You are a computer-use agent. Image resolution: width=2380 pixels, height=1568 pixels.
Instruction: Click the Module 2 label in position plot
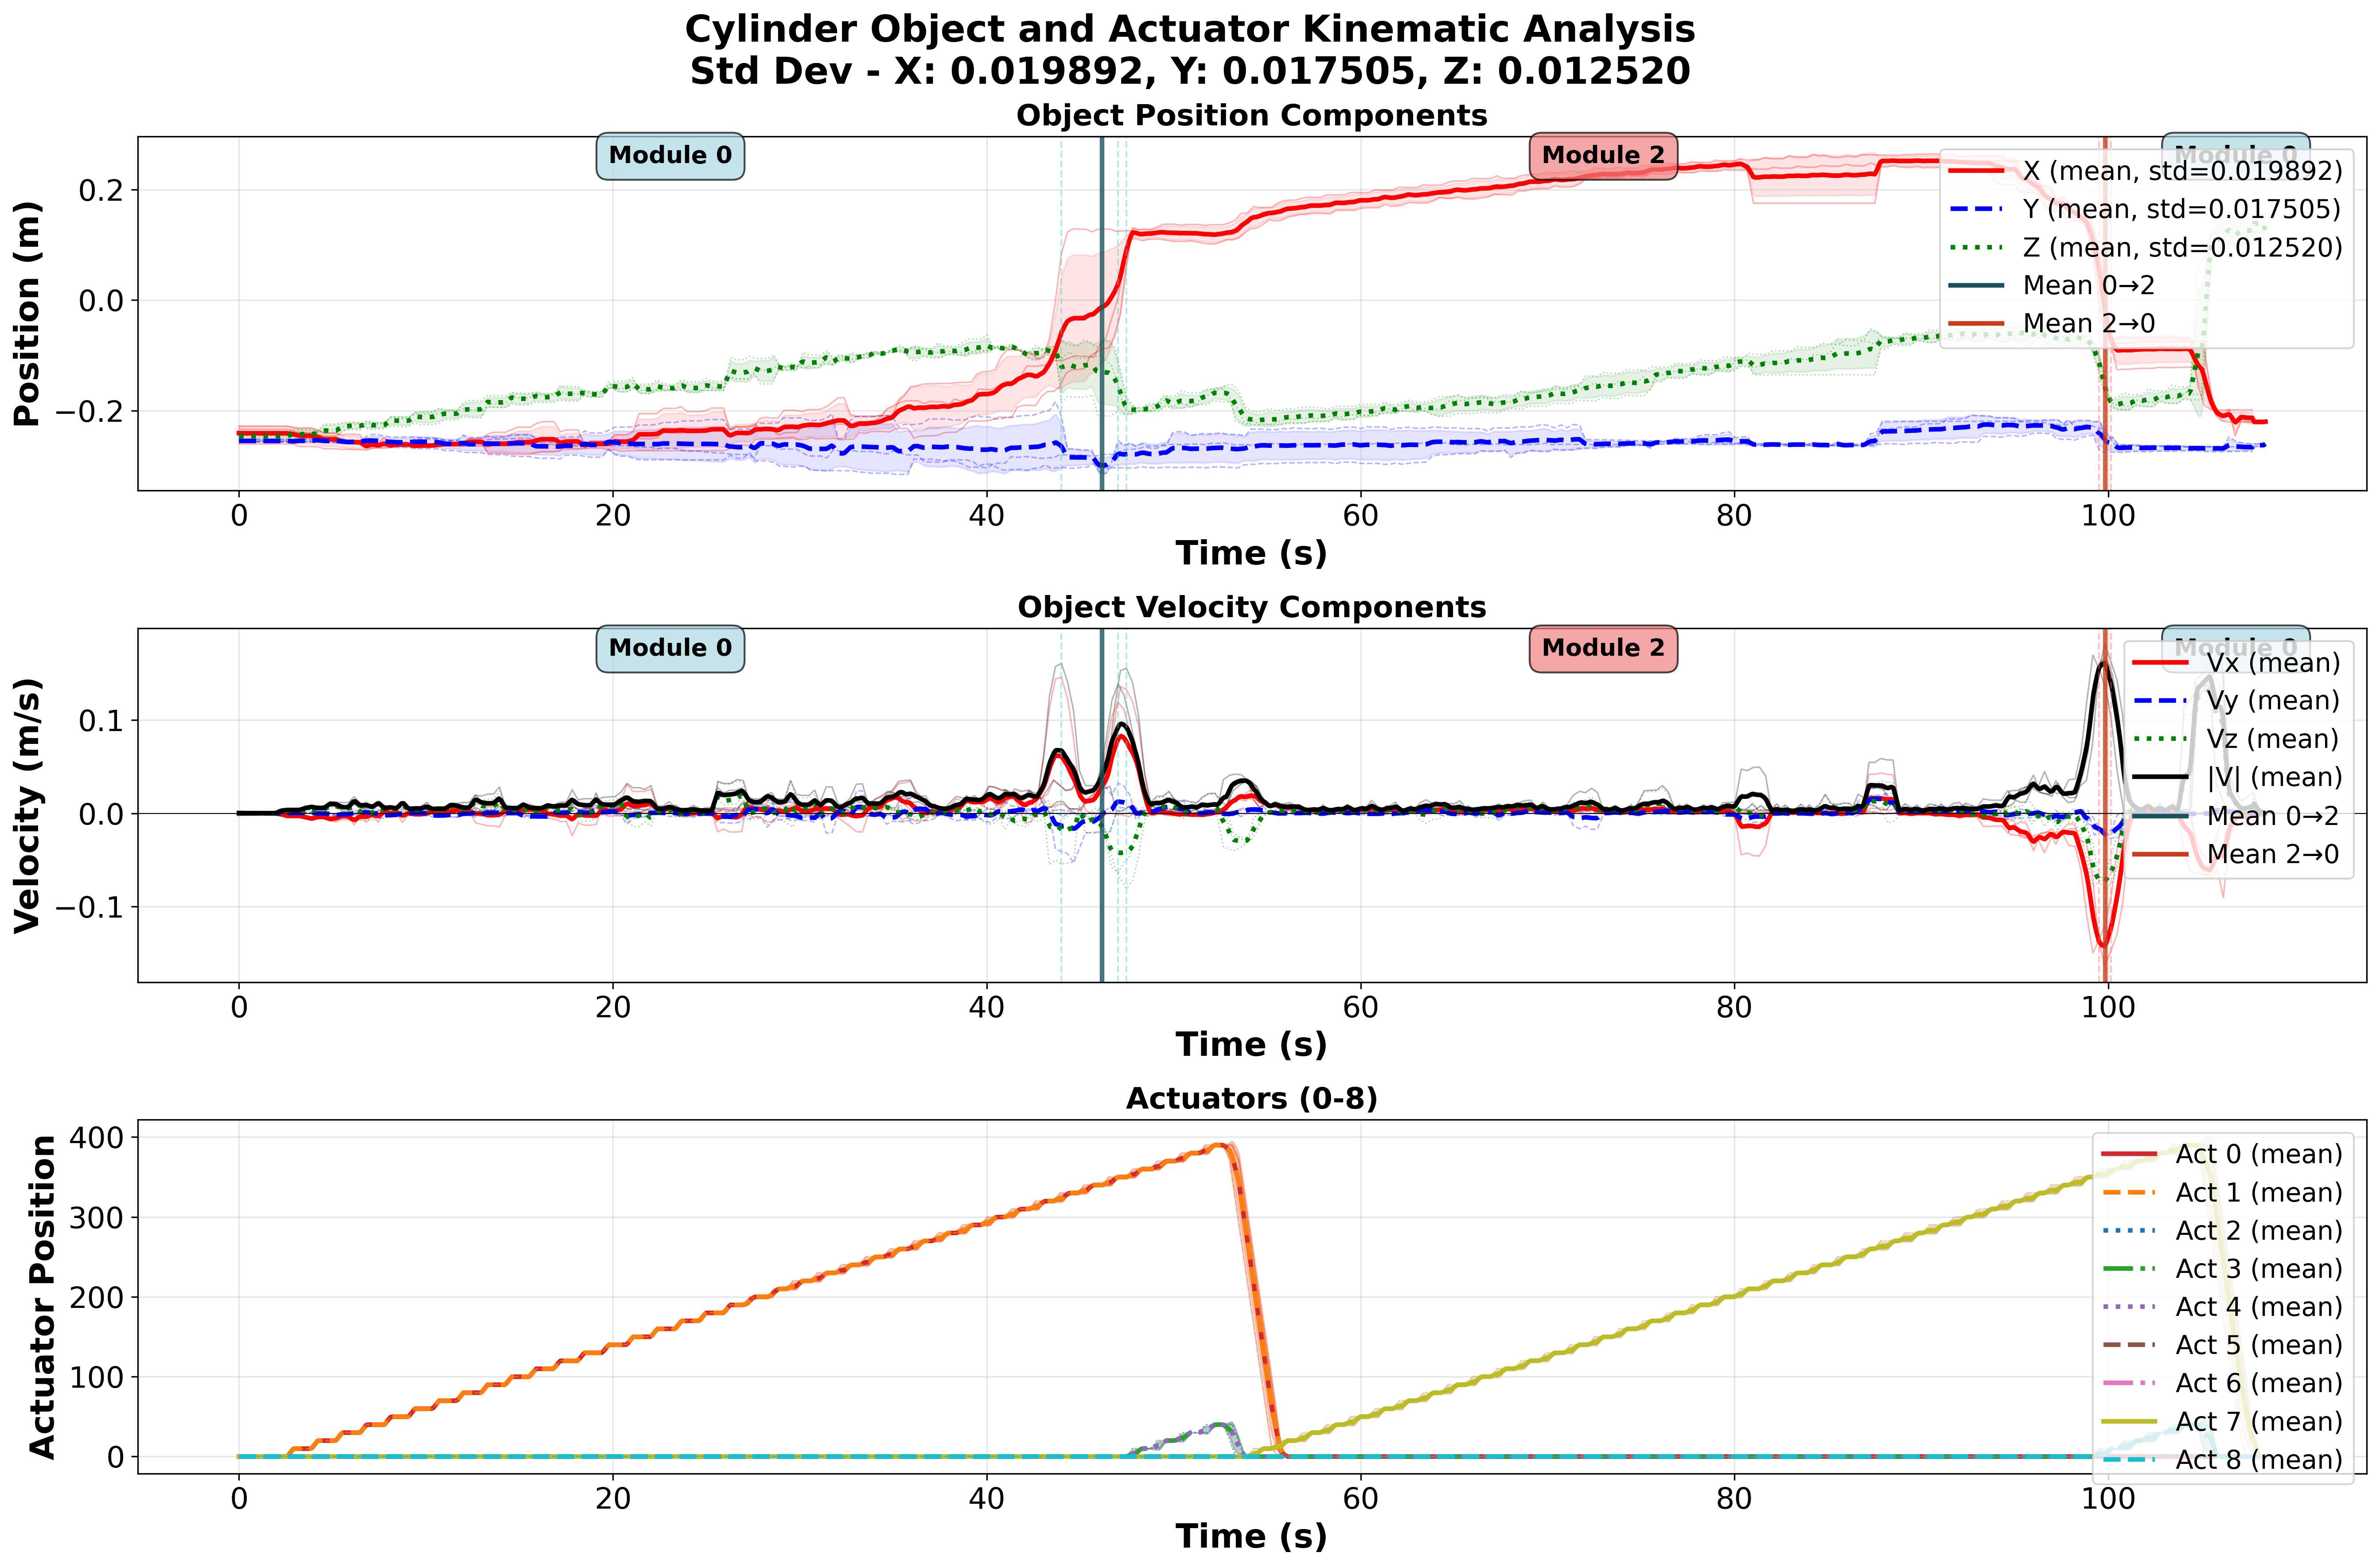pyautogui.click(x=1603, y=156)
